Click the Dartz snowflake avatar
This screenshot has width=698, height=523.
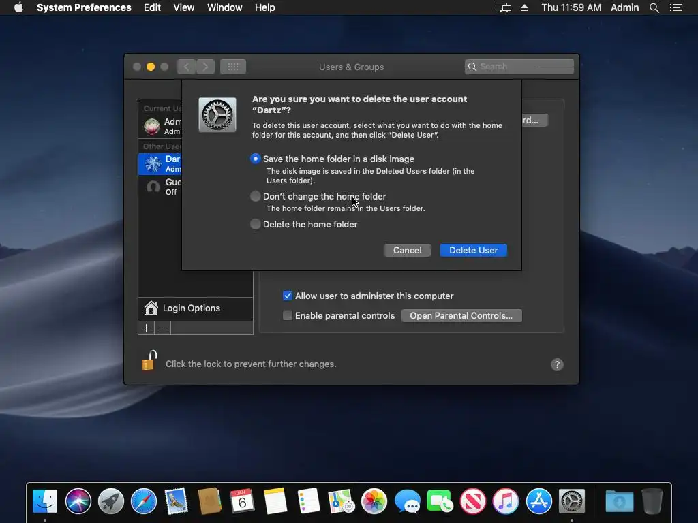153,164
